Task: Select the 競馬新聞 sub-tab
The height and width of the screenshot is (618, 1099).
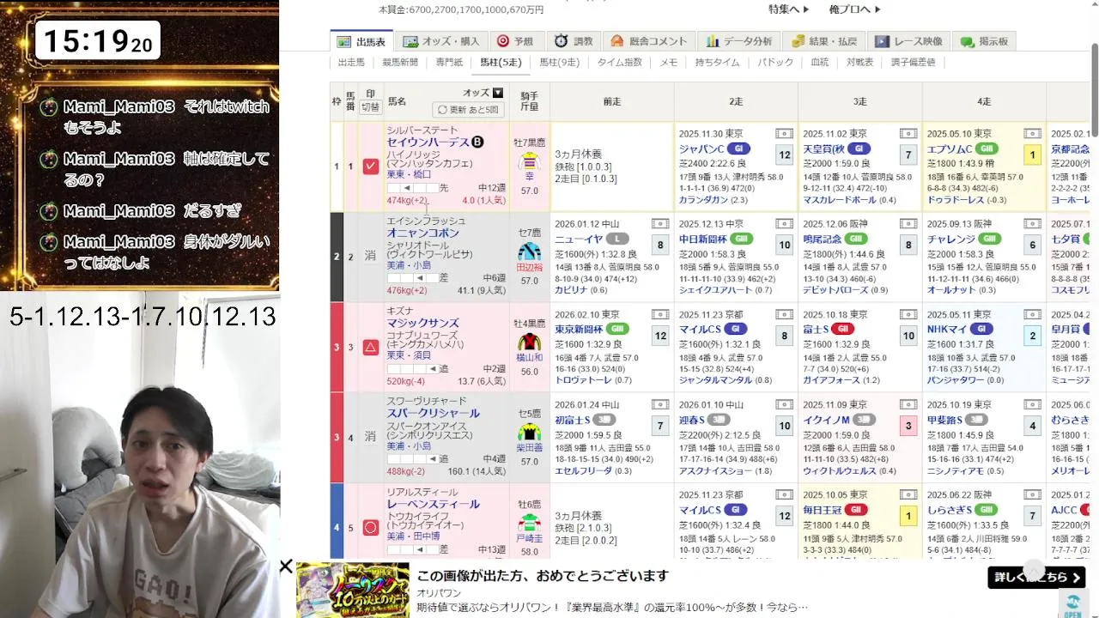Action: [400, 63]
